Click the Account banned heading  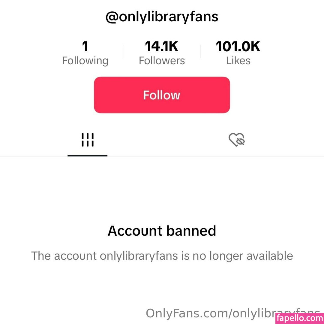click(x=162, y=231)
